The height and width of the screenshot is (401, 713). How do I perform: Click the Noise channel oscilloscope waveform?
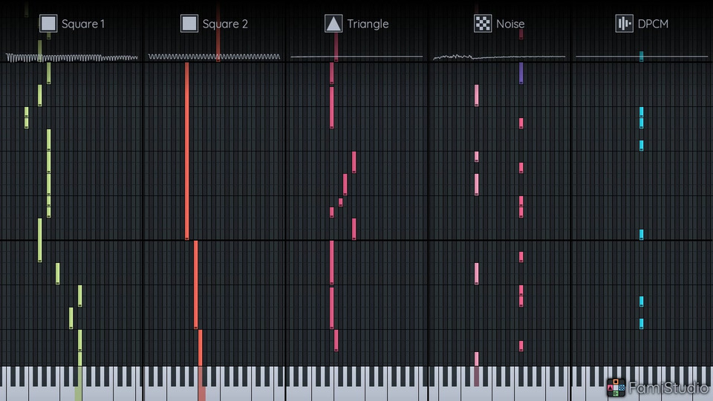pyautogui.click(x=499, y=57)
